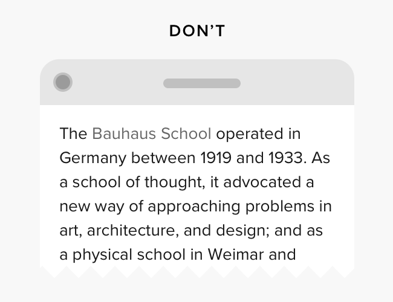Open the Bauhaus School link
Screen dimensions: 393x302
point(152,133)
